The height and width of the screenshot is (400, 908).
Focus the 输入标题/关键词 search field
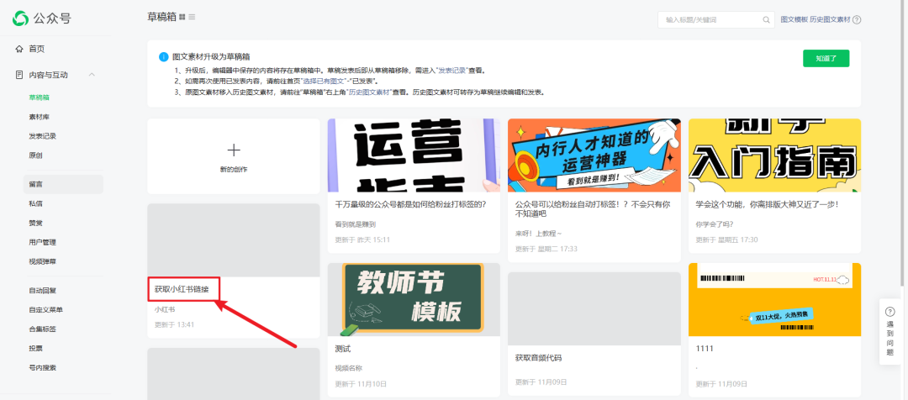pos(710,19)
